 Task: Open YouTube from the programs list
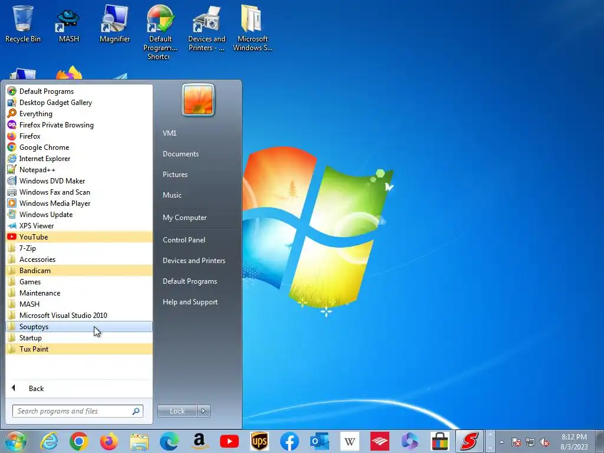[x=79, y=237]
